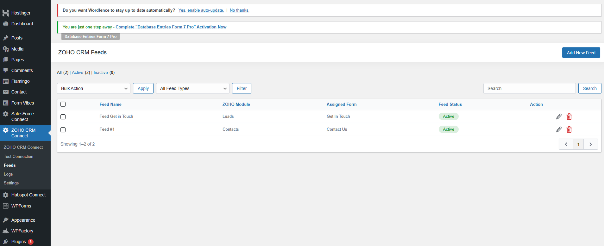Open the All Feed Types dropdown
Viewport: 604px width, 246px height.
[193, 88]
